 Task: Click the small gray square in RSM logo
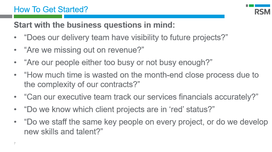(x=247, y=5)
